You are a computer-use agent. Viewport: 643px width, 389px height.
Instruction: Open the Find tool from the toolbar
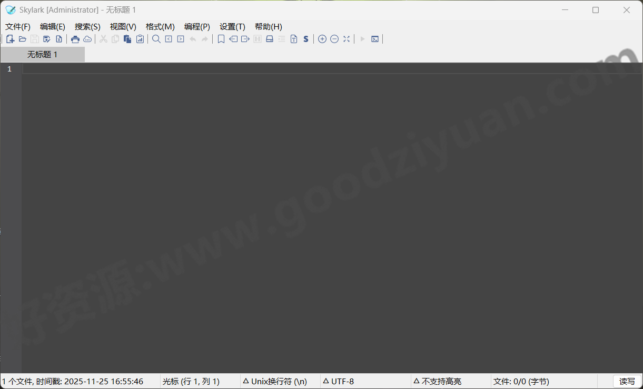coord(156,39)
